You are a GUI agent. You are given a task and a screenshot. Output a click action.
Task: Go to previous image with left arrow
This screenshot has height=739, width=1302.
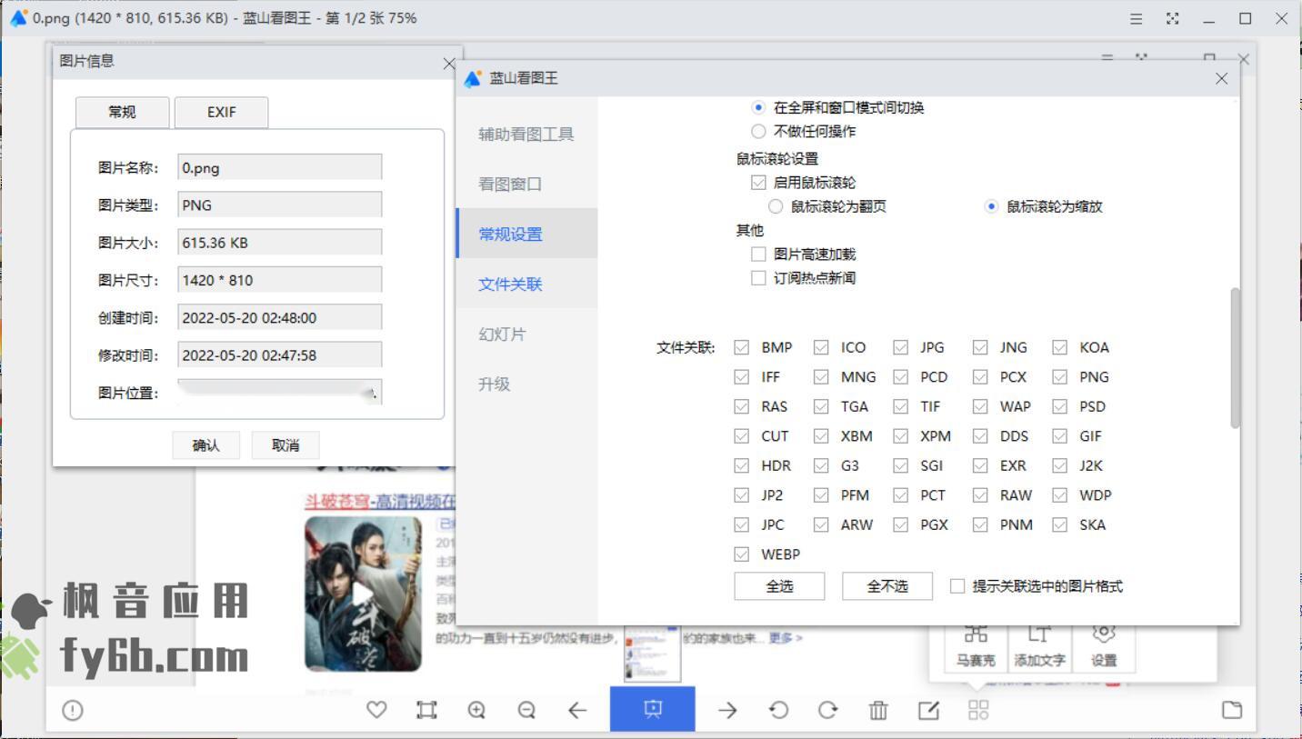click(x=577, y=710)
